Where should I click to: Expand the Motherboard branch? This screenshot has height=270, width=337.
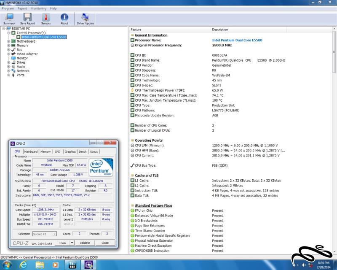[8, 41]
